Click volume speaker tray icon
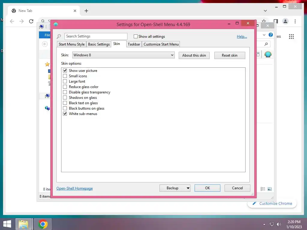 pyautogui.click(x=279, y=224)
